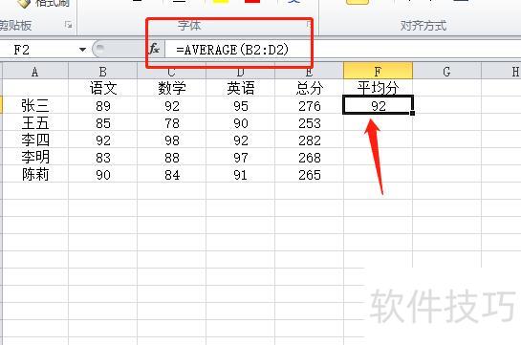Select the name cell 李明

click(34, 157)
